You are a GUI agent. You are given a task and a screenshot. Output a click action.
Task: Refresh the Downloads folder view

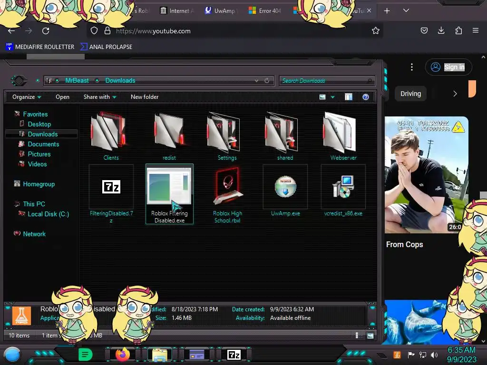click(267, 81)
